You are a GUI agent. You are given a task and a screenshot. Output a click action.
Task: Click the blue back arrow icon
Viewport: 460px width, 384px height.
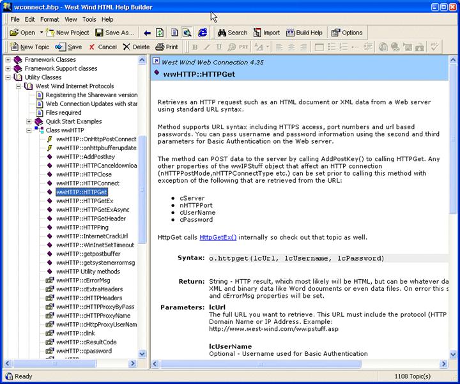coord(148,33)
